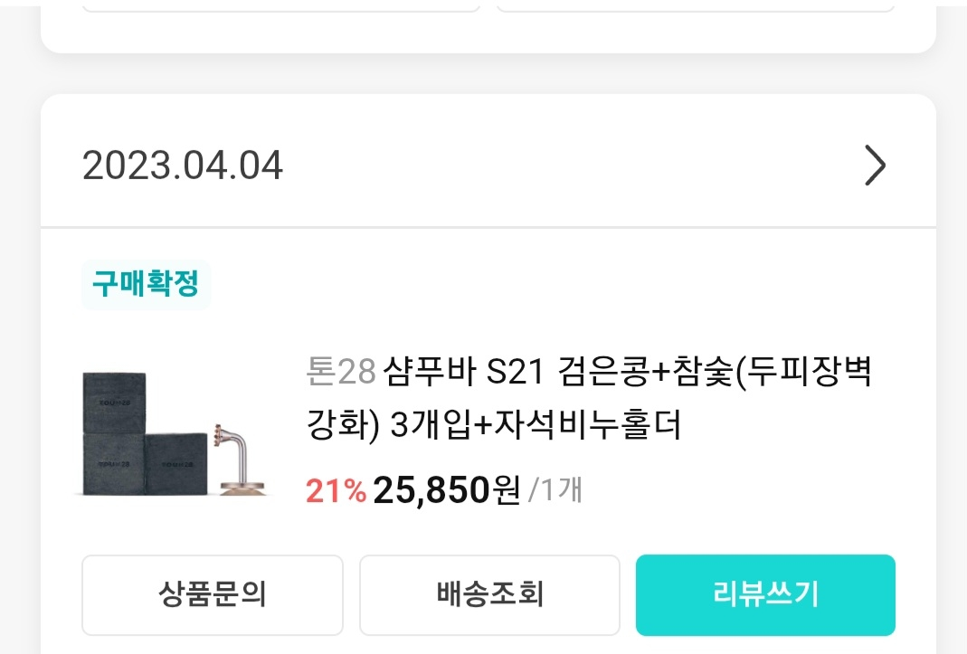This screenshot has width=967, height=654.
Task: Click the 톤28 brand name
Action: click(341, 372)
